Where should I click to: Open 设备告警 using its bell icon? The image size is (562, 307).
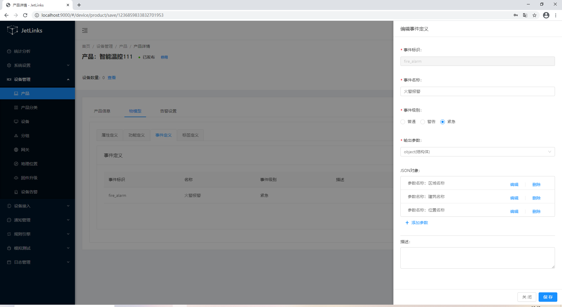[x=16, y=192]
